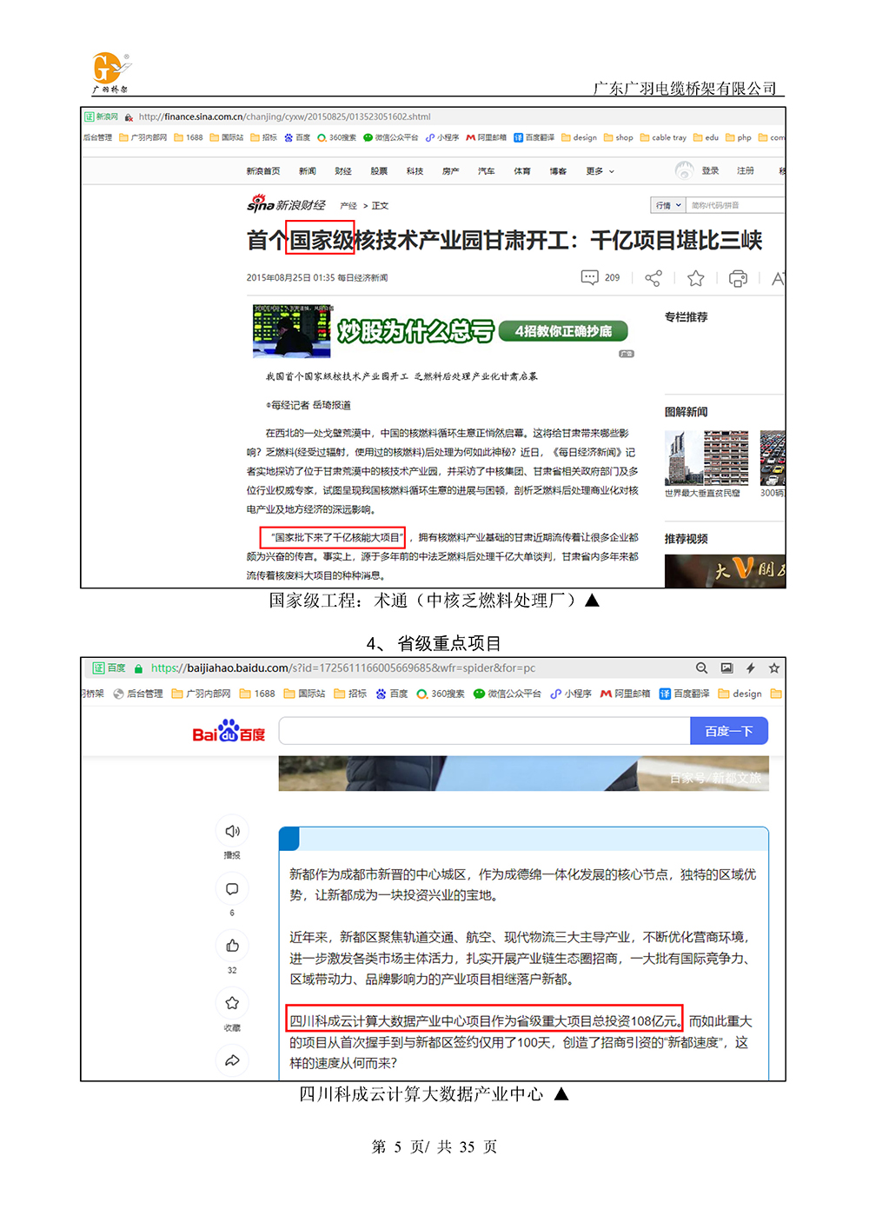Click the 产经 breadcrumb link

[348, 206]
